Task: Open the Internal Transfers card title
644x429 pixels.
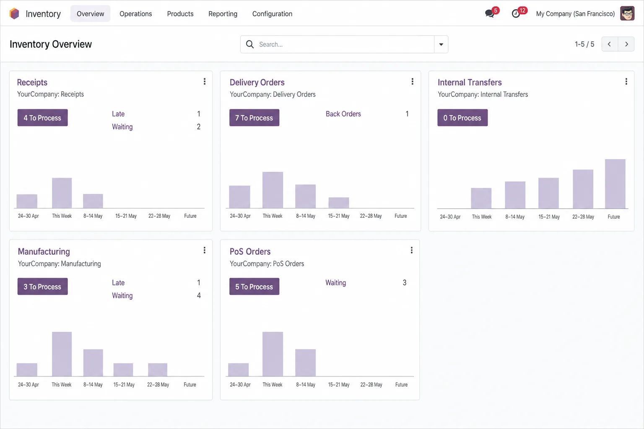Action: click(470, 83)
